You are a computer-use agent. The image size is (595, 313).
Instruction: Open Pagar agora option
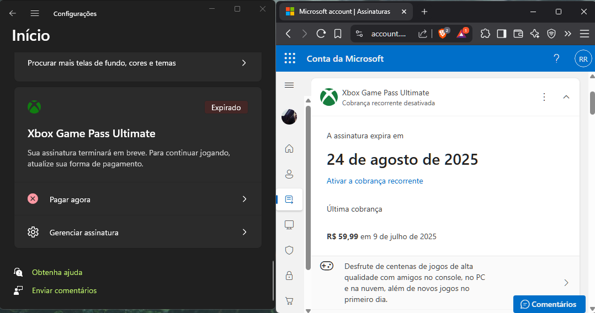(138, 199)
